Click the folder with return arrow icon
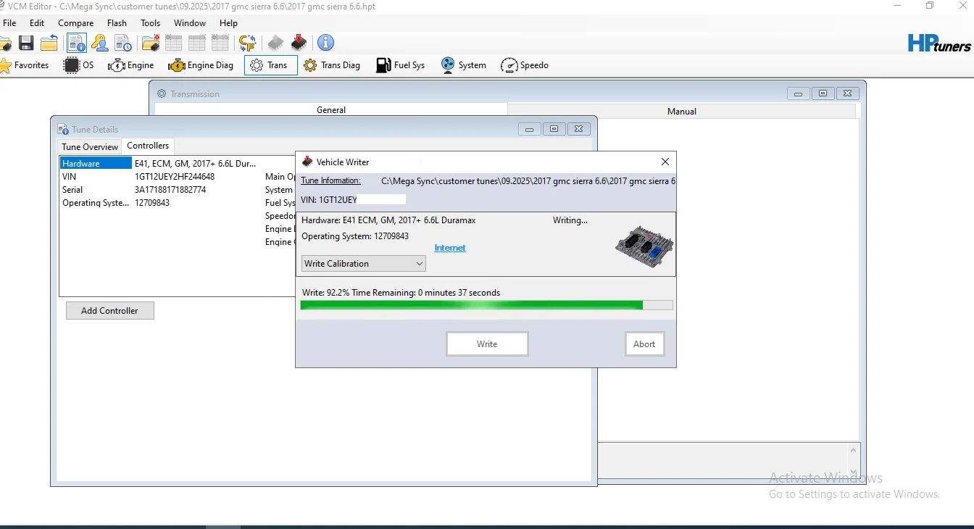The height and width of the screenshot is (529, 974). coord(49,43)
